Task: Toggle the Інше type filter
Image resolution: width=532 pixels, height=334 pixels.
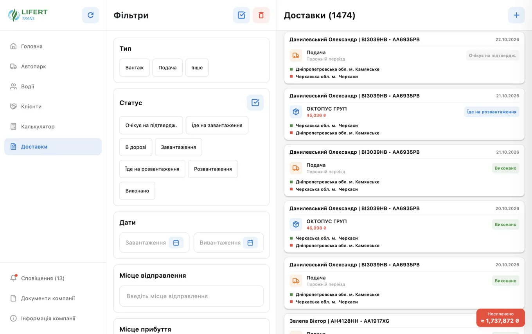Action: 197,68
